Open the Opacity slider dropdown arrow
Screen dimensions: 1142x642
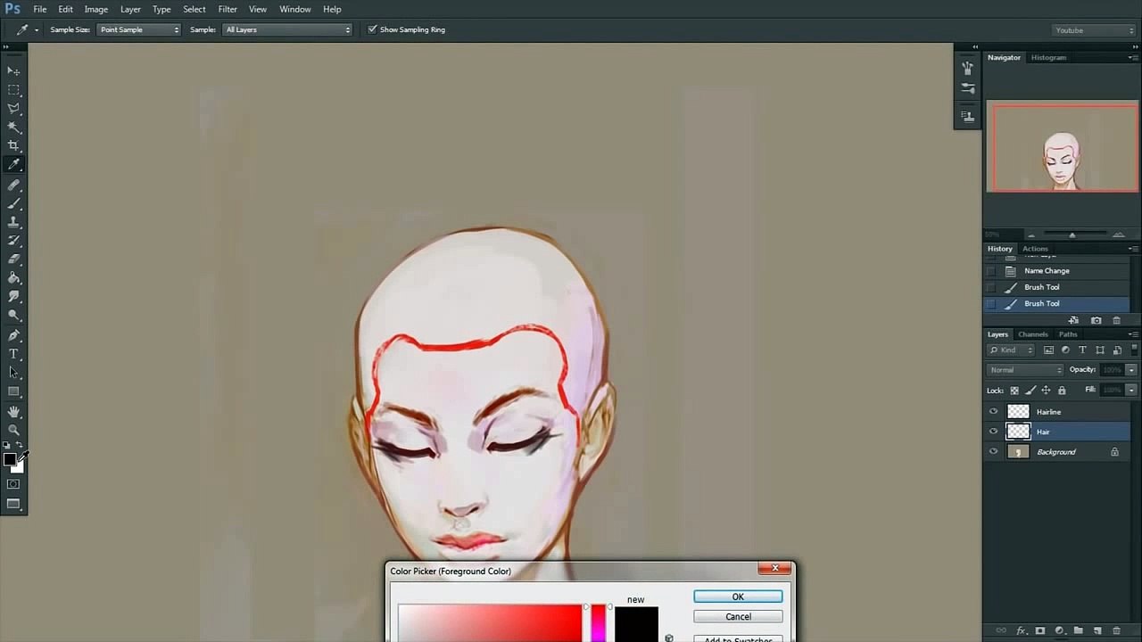1131,370
